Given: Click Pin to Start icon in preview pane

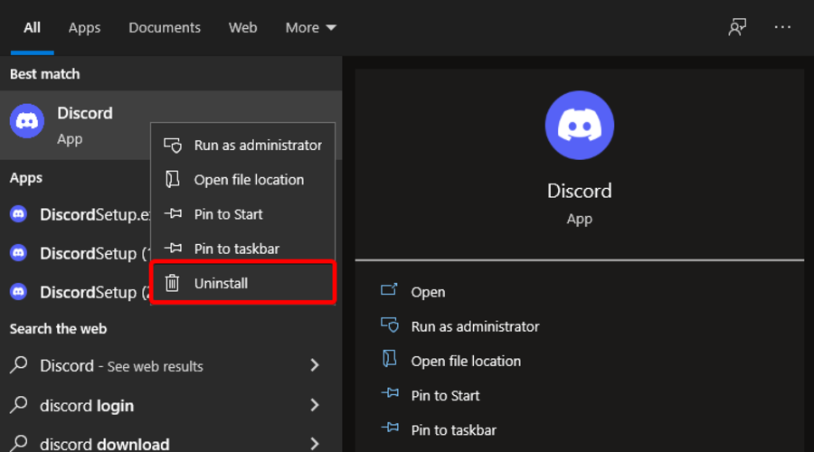Looking at the screenshot, I should click(390, 393).
